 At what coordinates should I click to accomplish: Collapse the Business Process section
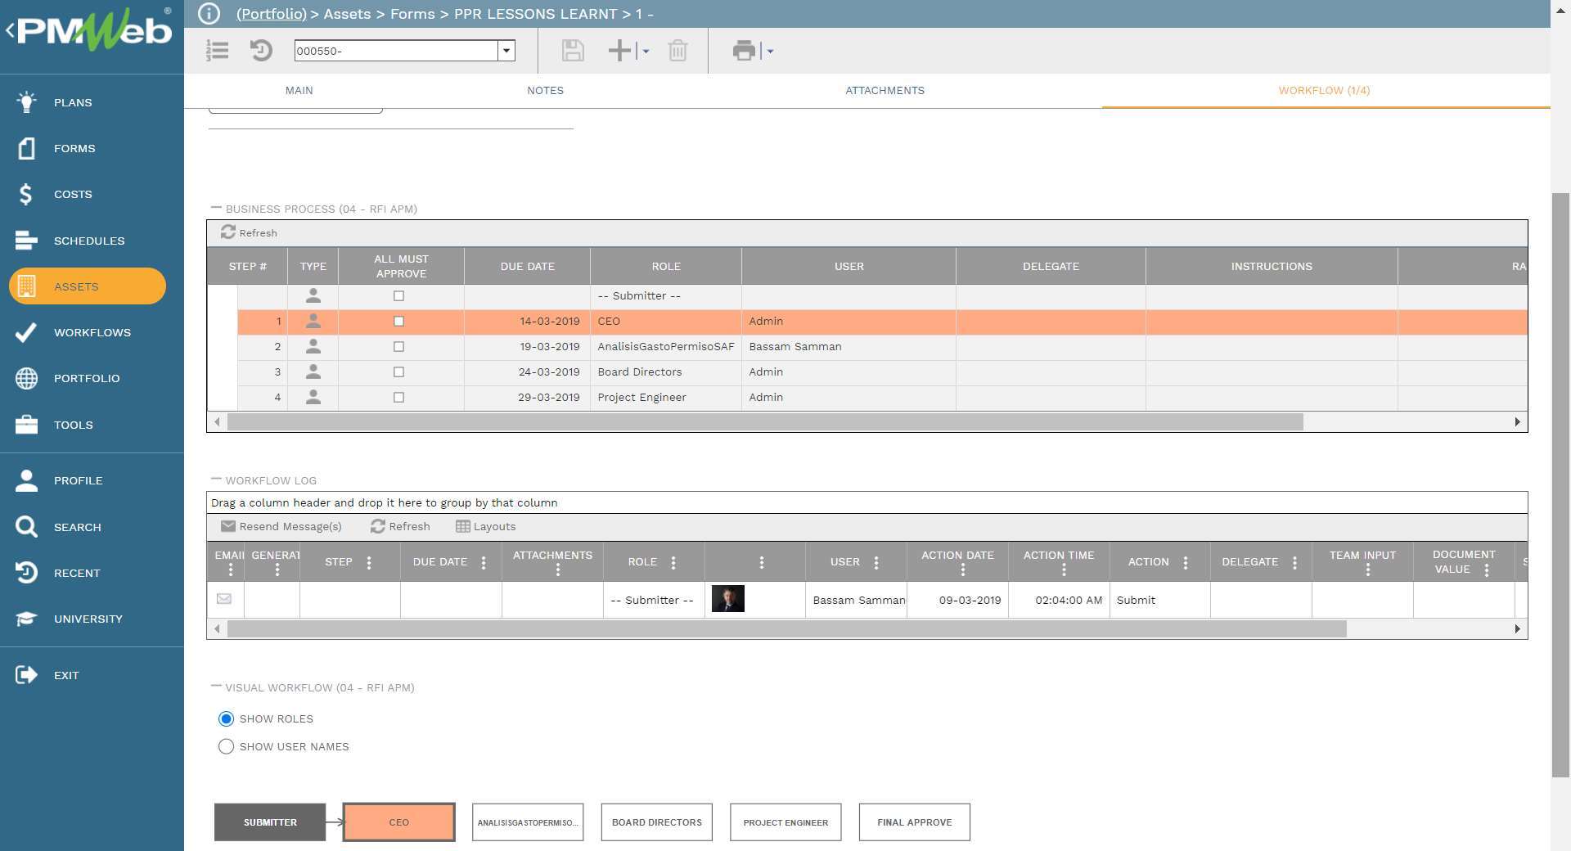tap(216, 208)
